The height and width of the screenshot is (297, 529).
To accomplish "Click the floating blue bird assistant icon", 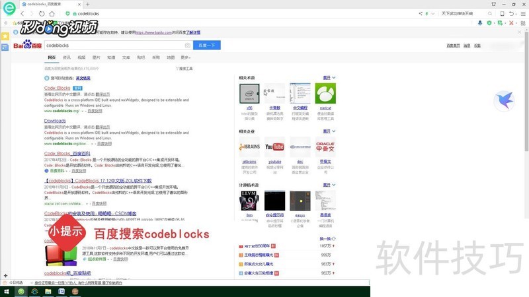I will (504, 100).
